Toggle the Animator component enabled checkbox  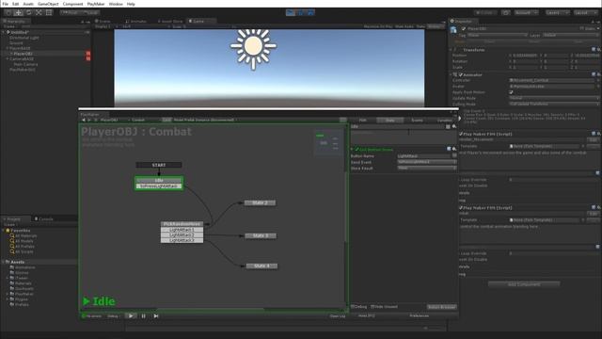pyautogui.click(x=461, y=74)
